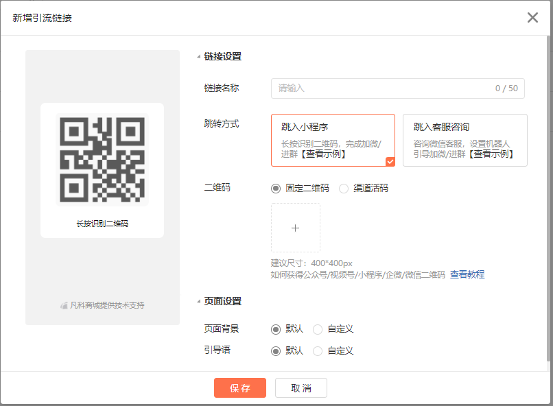Click the 0 / 50 character counter
Image resolution: width=553 pixels, height=406 pixels.
coord(506,88)
